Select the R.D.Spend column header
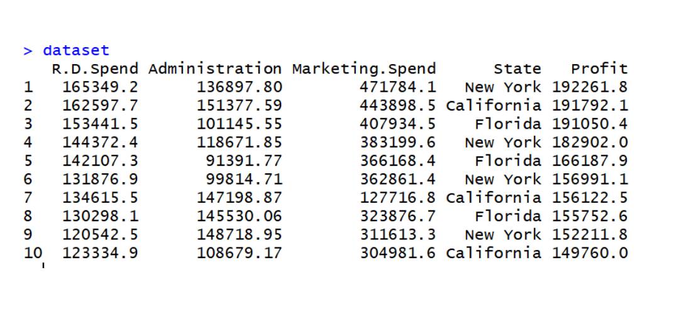Image resolution: width=679 pixels, height=314 pixels. (x=95, y=68)
